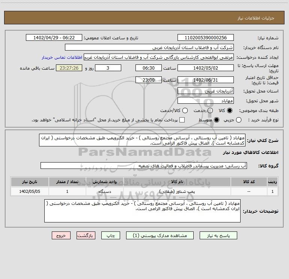
Task: Click ردیف column header
Action: click(272, 182)
